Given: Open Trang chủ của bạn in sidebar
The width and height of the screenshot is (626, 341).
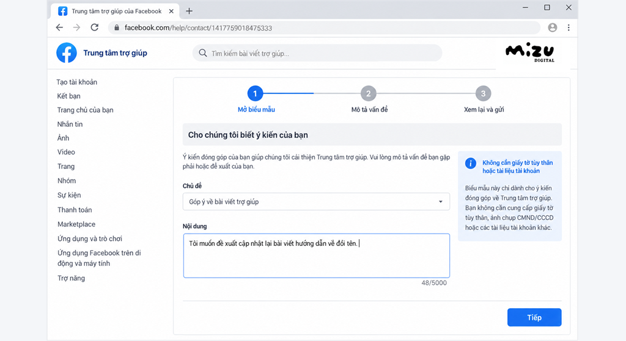Looking at the screenshot, I should (85, 110).
